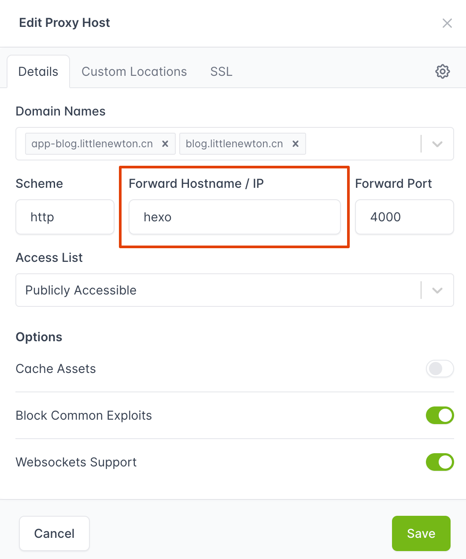Enable Cache Assets

tap(440, 369)
